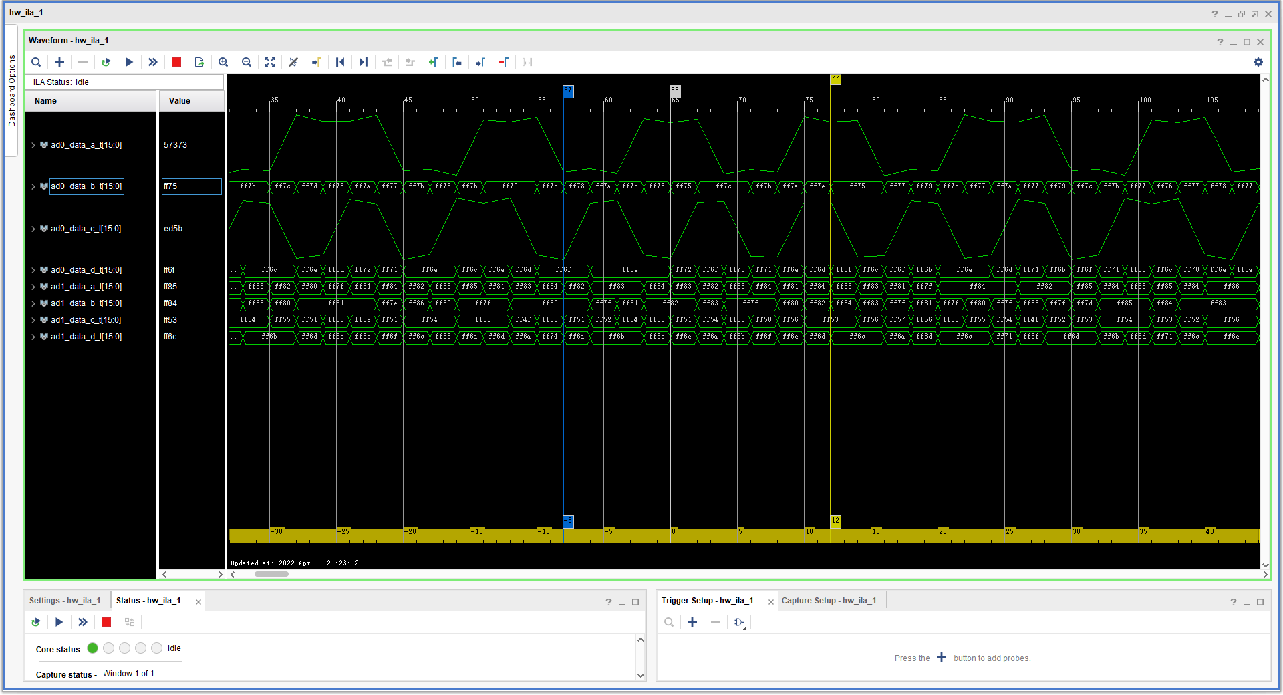This screenshot has height=695, width=1283.
Task: Switch to Settings - hw_ila_1 tab
Action: [65, 601]
